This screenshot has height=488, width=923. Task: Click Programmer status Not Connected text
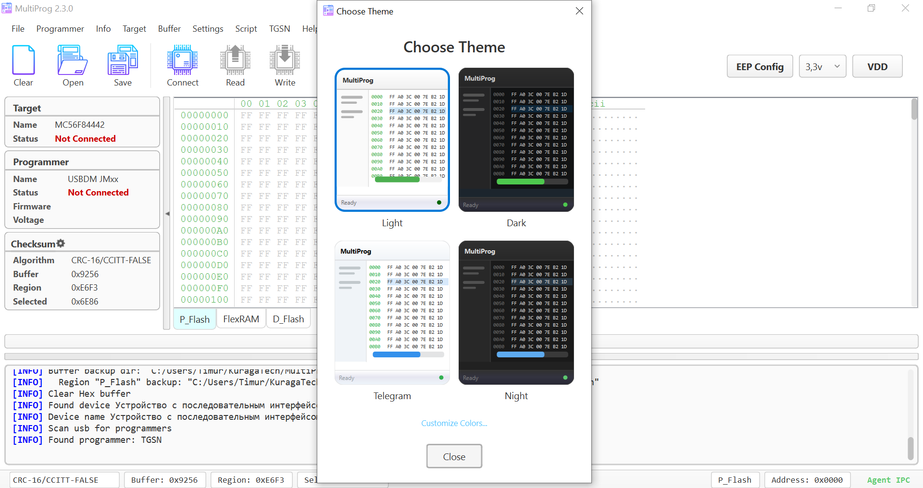tap(99, 193)
